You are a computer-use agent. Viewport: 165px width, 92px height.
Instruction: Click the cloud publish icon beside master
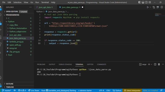pyautogui.click(x=15, y=90)
